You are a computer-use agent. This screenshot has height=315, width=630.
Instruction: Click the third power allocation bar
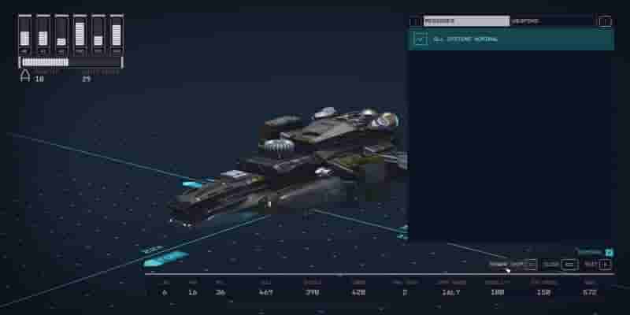61,35
